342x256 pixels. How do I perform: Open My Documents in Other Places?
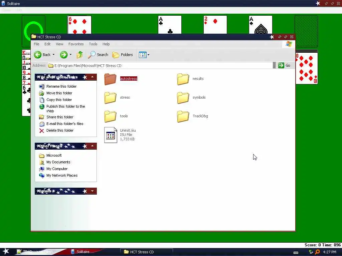tap(58, 162)
